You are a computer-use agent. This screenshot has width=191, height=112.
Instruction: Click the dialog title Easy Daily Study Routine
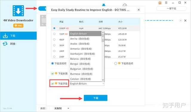point(90,10)
